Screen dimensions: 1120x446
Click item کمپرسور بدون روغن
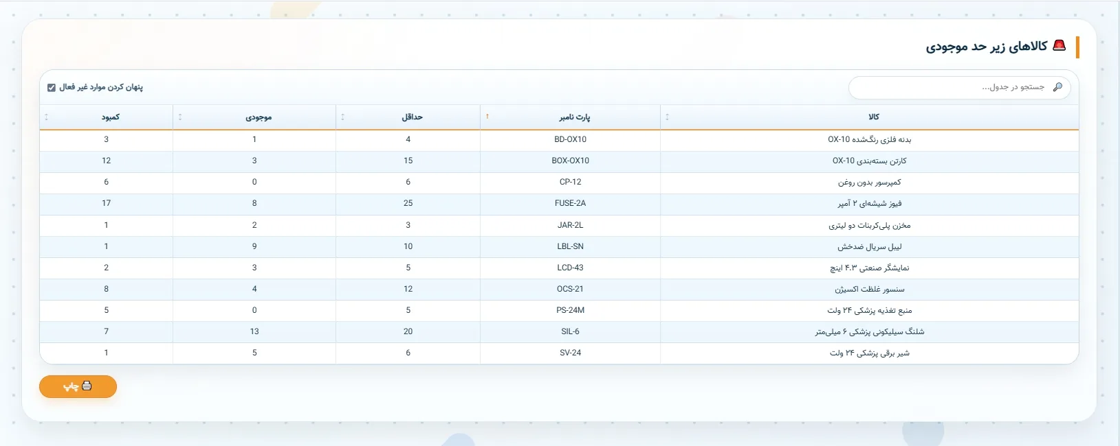point(869,183)
